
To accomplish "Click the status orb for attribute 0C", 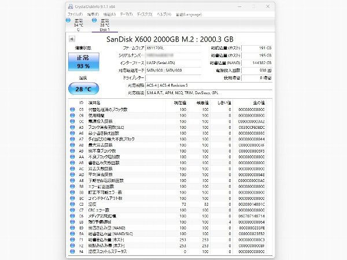I will point(72,121).
